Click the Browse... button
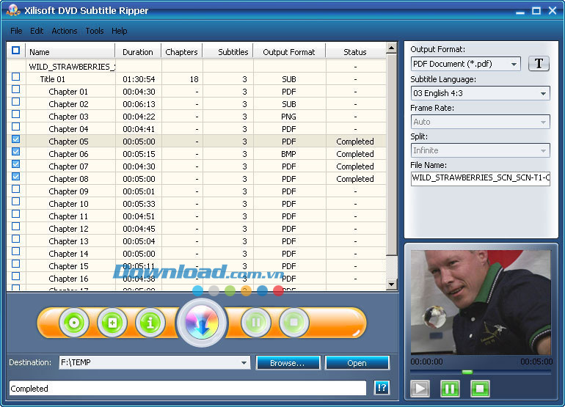 point(288,363)
